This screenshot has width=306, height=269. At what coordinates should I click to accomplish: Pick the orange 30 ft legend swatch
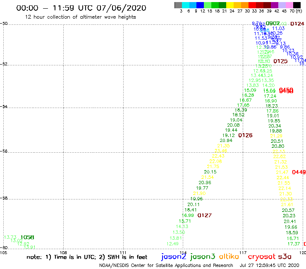pos(245,5)
